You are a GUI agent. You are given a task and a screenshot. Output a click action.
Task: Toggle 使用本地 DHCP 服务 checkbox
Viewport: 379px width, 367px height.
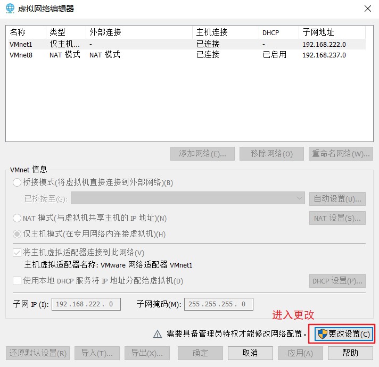click(17, 281)
